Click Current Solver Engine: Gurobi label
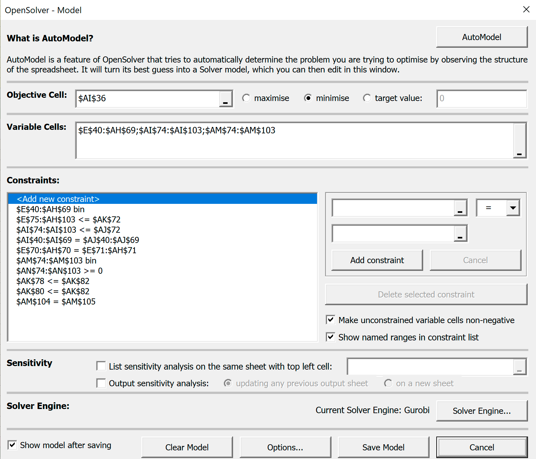This screenshot has height=459, width=536. pos(373,410)
